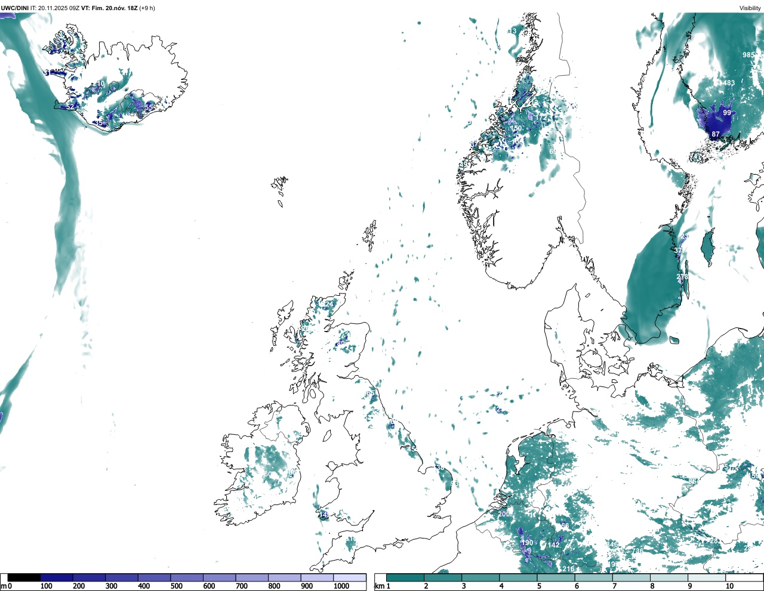
Task: Click the '24' visibility value in northern Scotland
Action: (329, 304)
